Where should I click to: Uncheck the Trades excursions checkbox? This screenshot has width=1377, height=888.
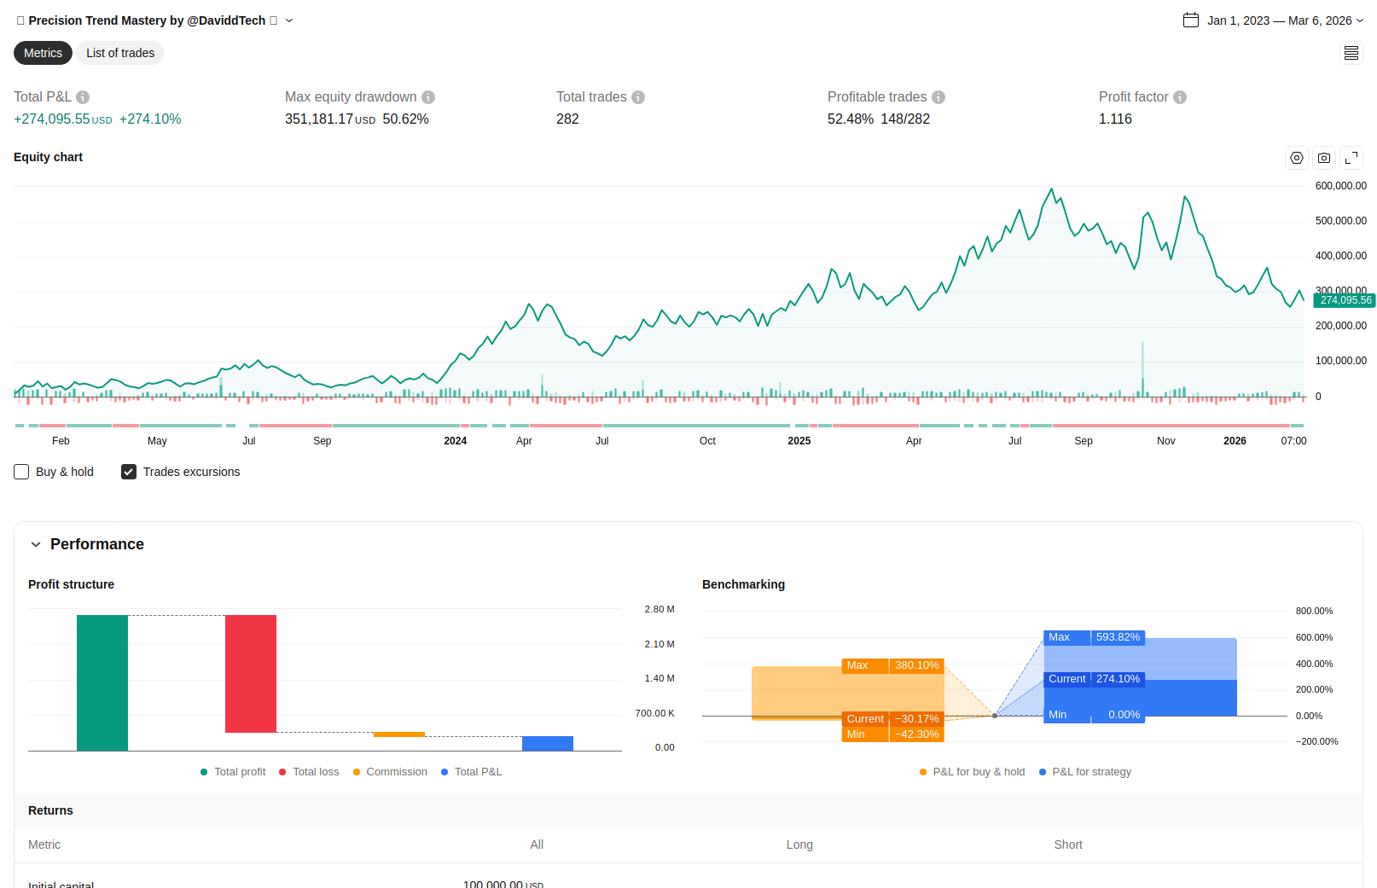point(129,472)
